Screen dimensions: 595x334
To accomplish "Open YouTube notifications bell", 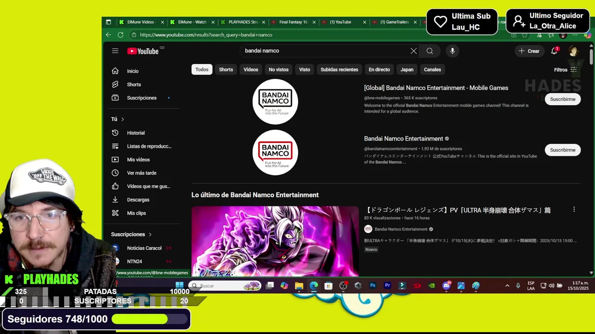I will coord(554,51).
